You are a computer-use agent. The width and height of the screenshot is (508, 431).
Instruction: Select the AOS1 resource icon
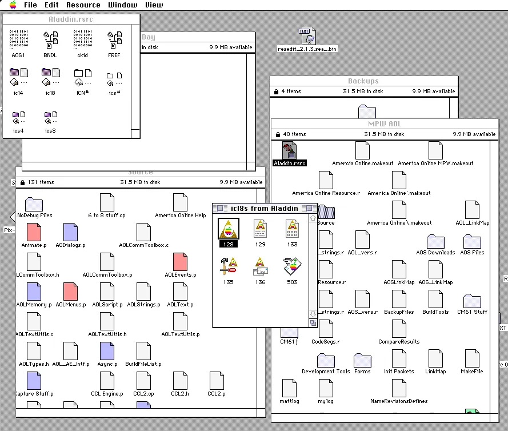click(x=18, y=41)
